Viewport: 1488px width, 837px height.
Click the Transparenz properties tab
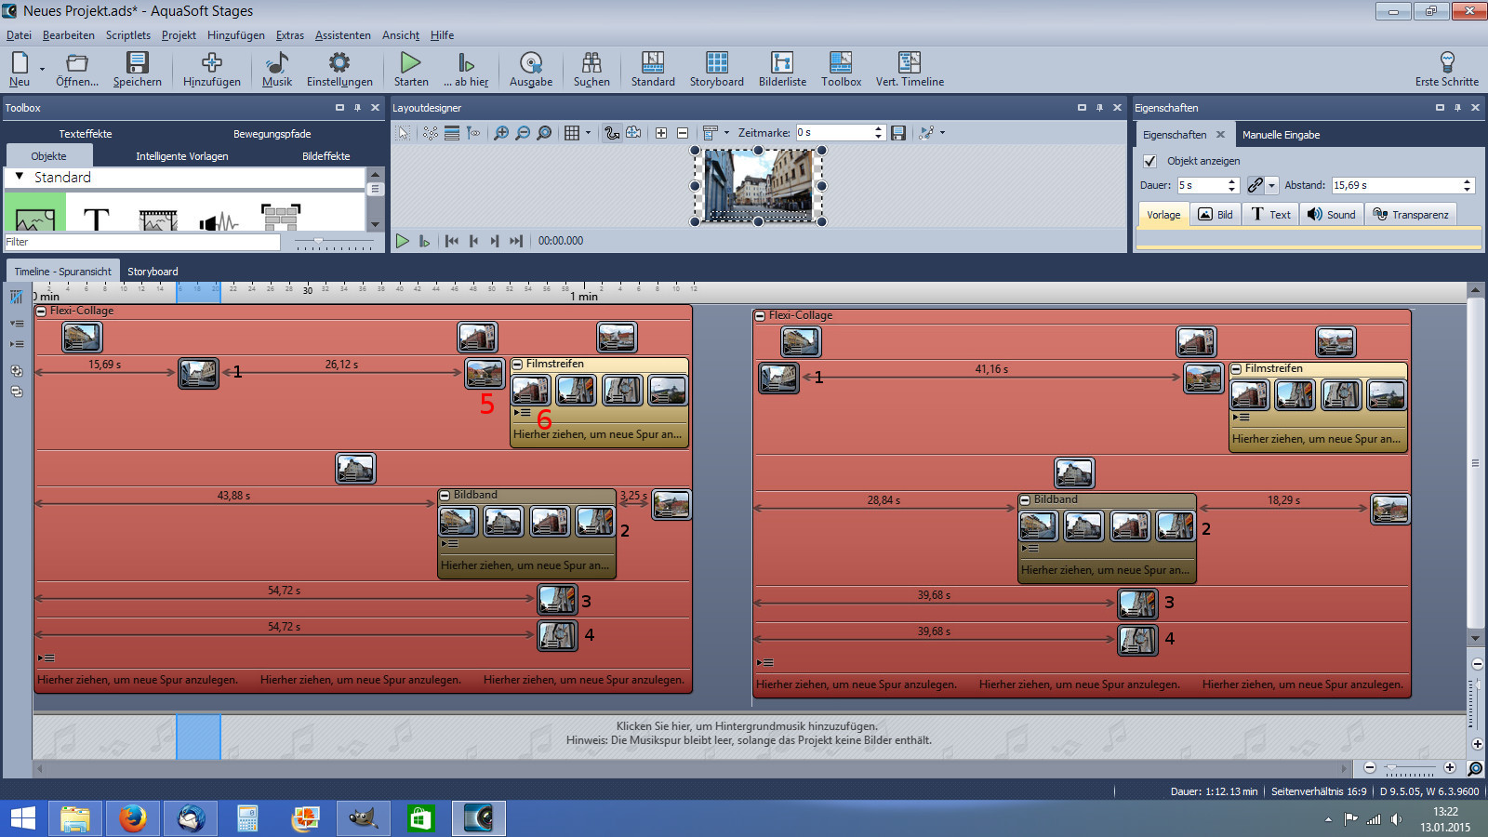point(1410,215)
